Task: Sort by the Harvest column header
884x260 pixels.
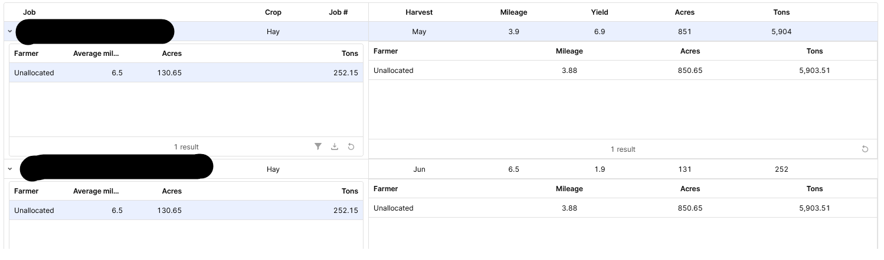Action: tap(419, 12)
